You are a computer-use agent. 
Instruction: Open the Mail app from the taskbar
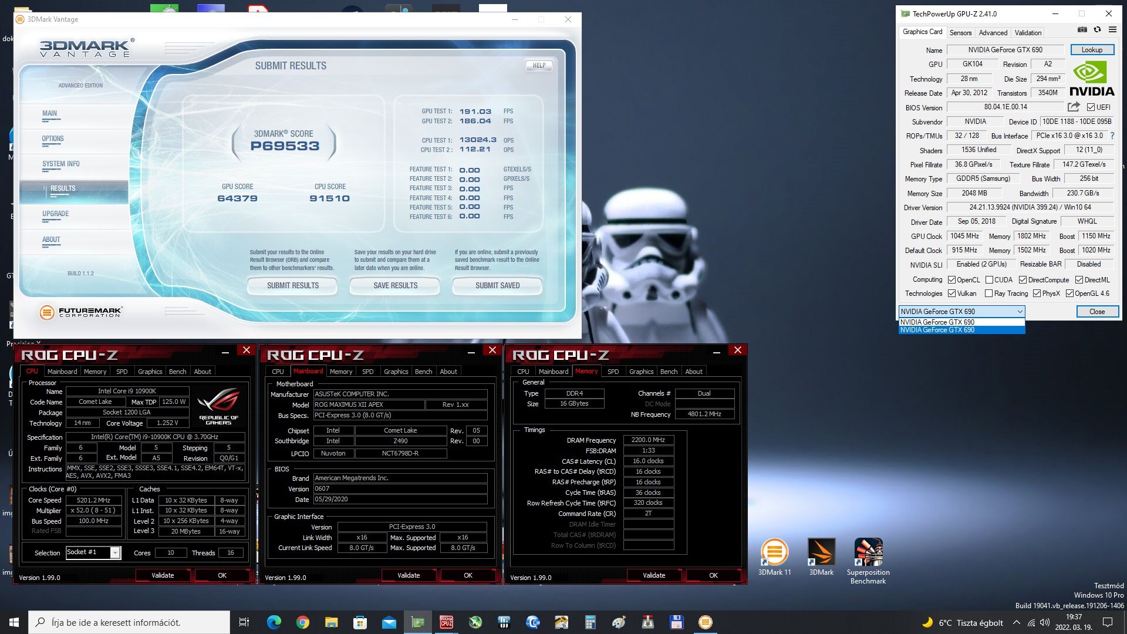[389, 622]
